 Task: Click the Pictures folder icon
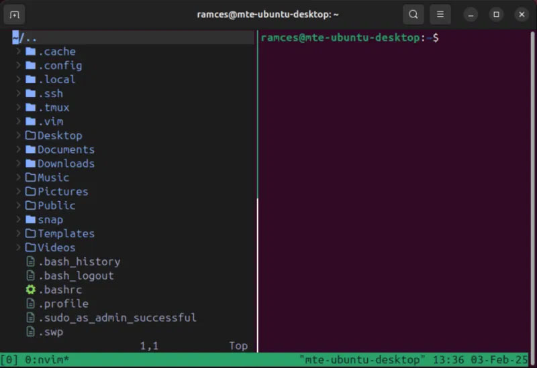point(30,192)
